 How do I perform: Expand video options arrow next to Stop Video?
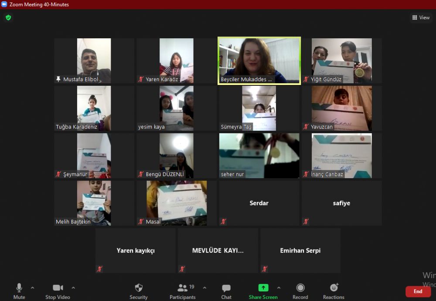[x=73, y=287]
